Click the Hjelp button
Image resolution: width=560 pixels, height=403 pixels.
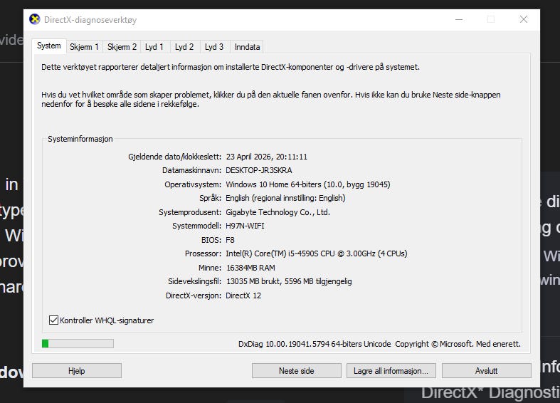pos(77,371)
